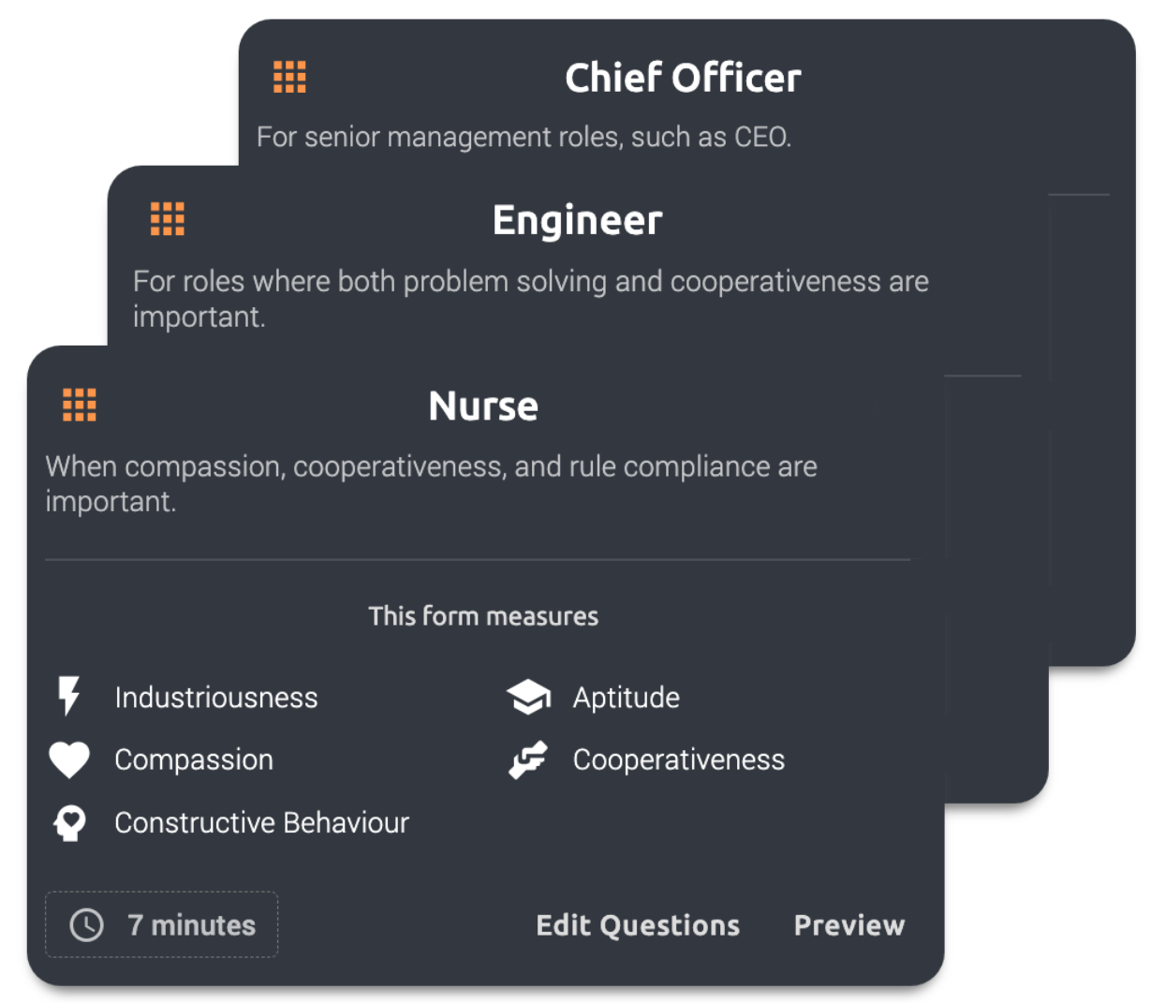Click the Industriousness lightning bolt icon

(x=69, y=697)
